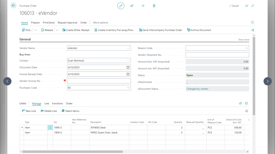Switch to the Request Approval tab
This screenshot has height=154, width=275.
click(x=67, y=23)
